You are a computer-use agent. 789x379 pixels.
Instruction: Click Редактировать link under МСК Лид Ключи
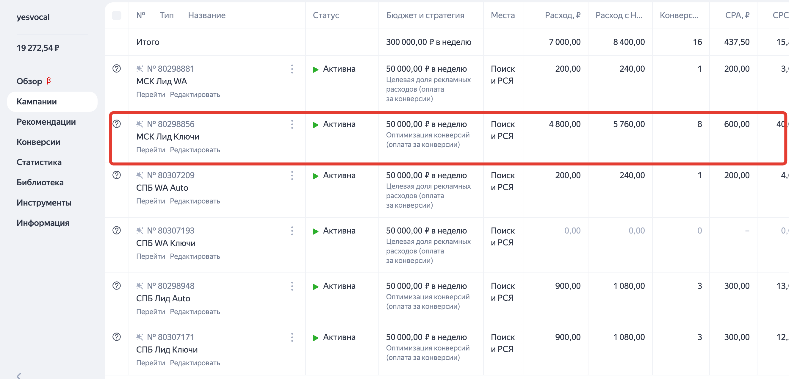(x=195, y=150)
